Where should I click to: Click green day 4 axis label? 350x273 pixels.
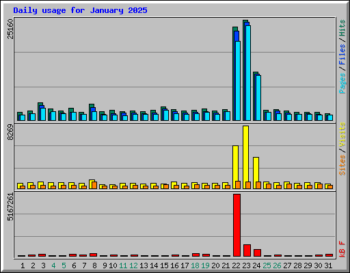53,265
